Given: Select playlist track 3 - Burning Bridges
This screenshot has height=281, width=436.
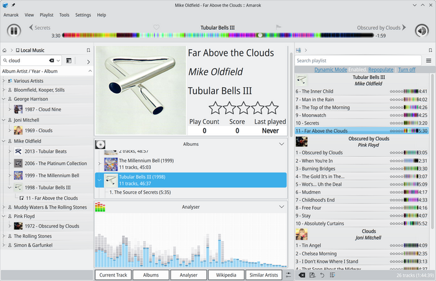Looking at the screenshot, I should 361,169.
